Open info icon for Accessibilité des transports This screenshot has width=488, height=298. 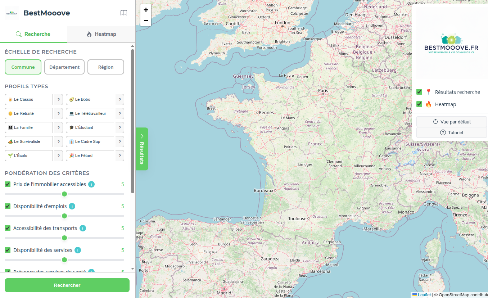point(83,228)
